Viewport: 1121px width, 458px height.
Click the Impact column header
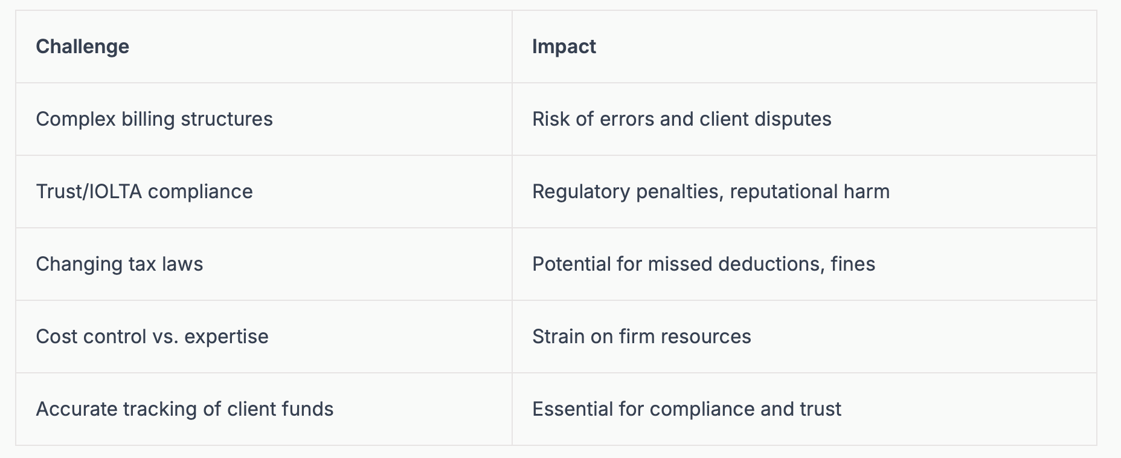pyautogui.click(x=564, y=47)
